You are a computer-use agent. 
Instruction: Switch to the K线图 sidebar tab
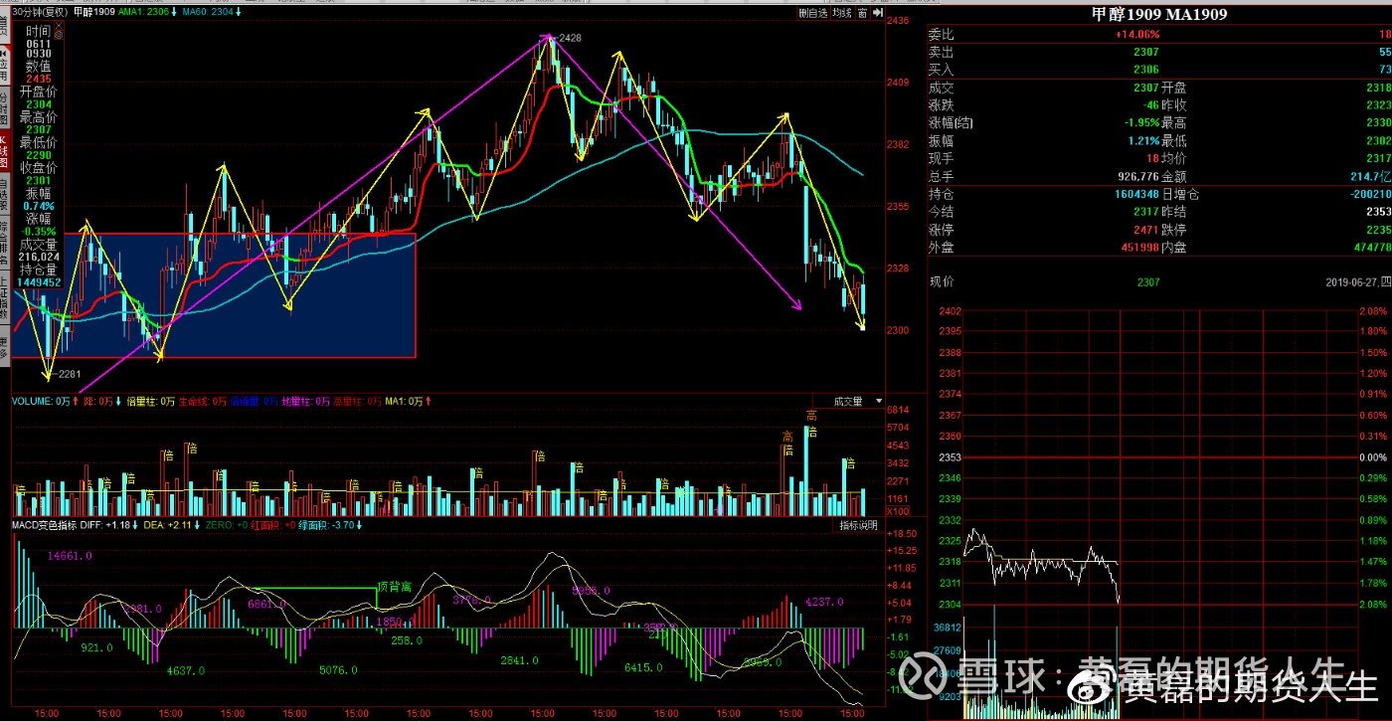[x=4, y=150]
